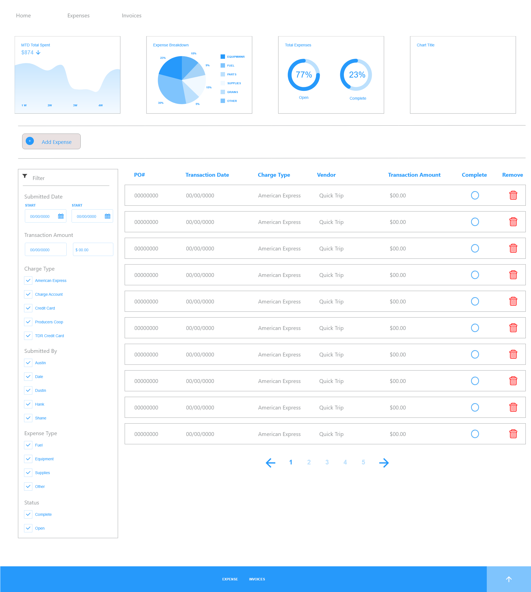Click the $ 00.00 transaction amount field
Viewport: 531px width, 592px height.
click(93, 250)
